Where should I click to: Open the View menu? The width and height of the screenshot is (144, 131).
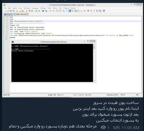(x=20, y=8)
